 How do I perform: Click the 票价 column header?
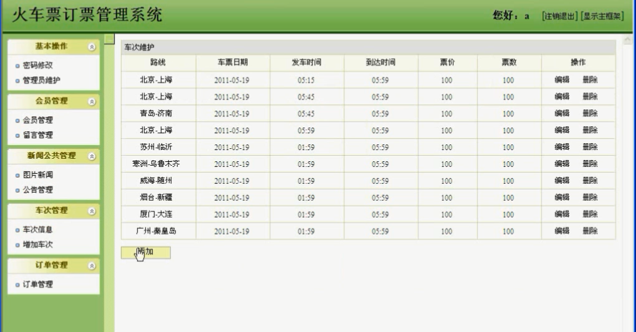(x=448, y=63)
